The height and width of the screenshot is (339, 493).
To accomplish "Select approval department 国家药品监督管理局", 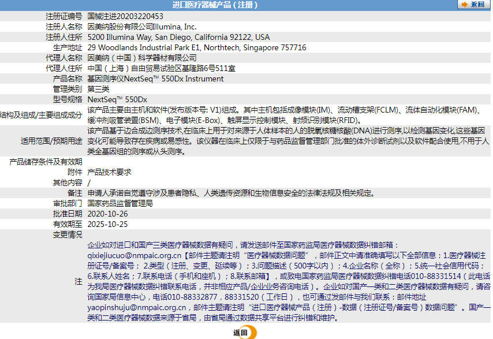I will [x=120, y=203].
